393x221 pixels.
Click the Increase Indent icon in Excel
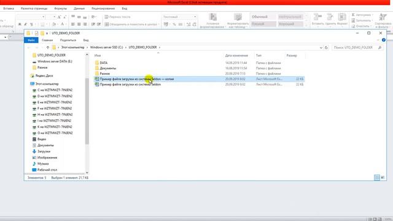point(99,25)
